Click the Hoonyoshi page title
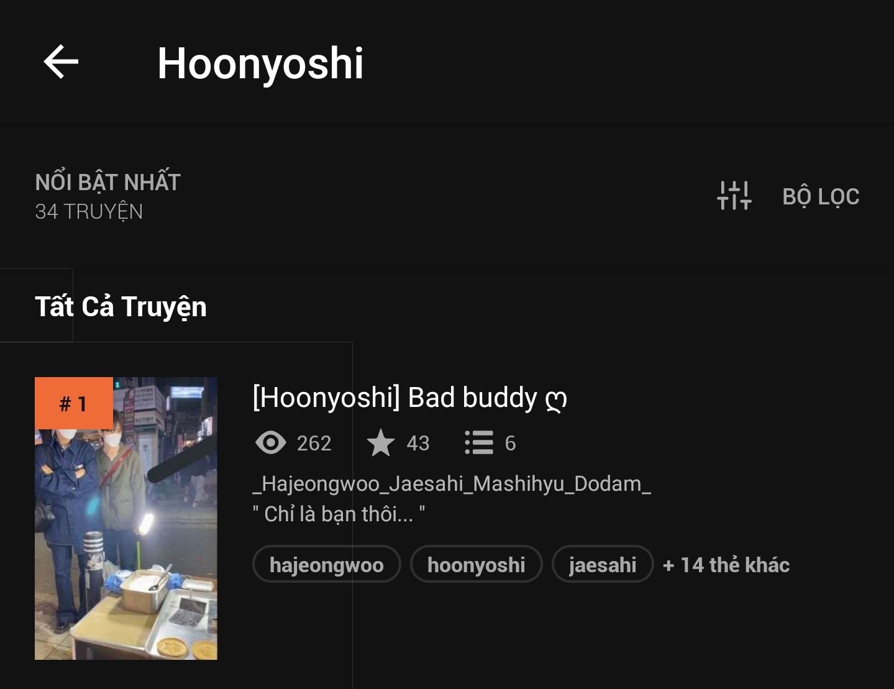Viewport: 894px width, 689px height. (x=260, y=64)
